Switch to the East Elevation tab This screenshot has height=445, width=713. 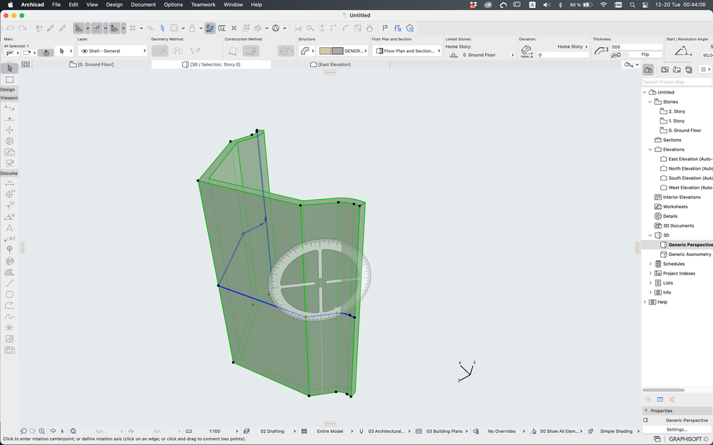331,63
